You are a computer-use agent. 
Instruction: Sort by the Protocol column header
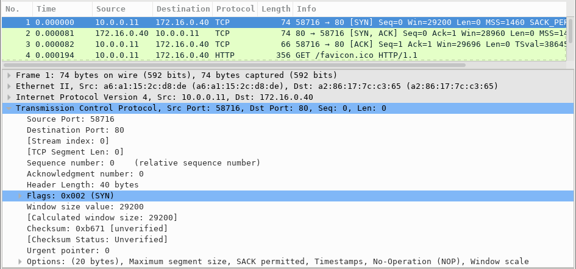235,9
